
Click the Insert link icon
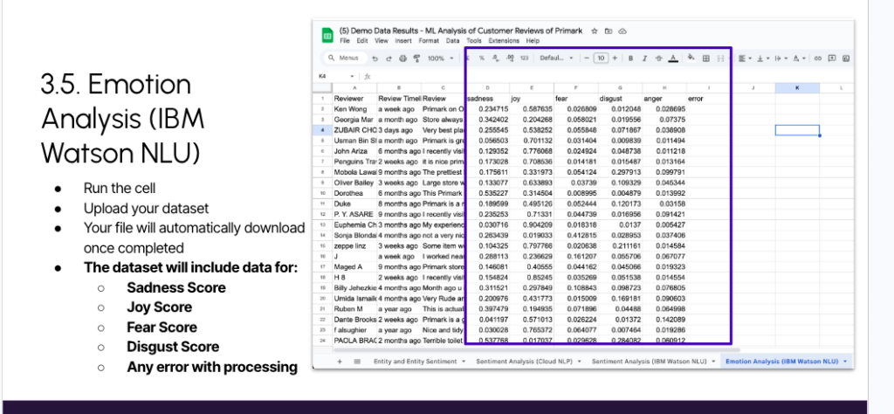817,59
